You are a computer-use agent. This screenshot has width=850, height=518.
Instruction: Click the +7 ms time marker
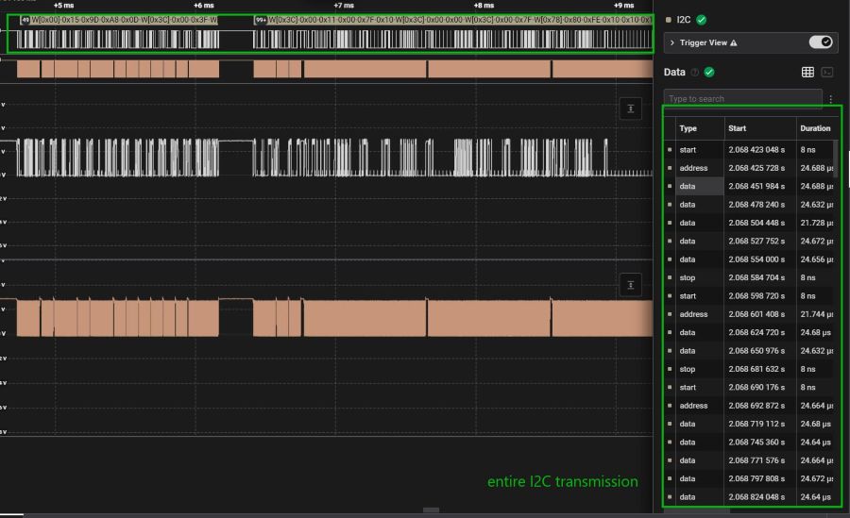pos(344,6)
